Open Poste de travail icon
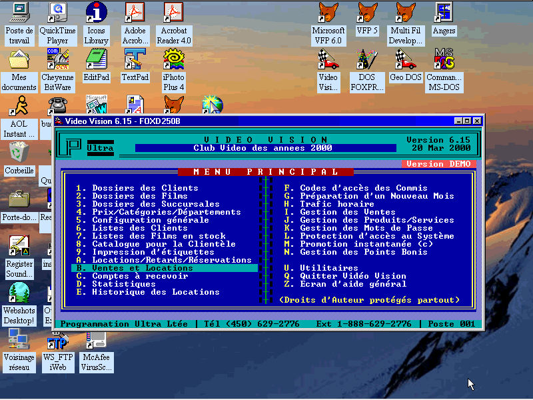 tap(19, 13)
